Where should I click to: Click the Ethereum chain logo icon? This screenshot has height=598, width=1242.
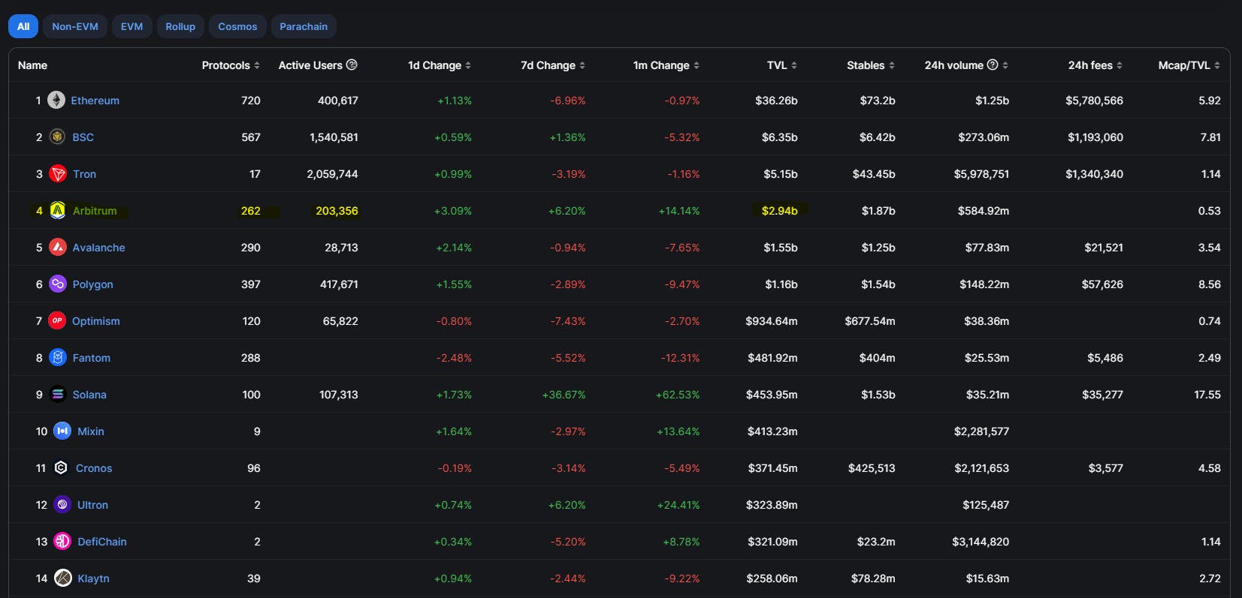coord(56,100)
